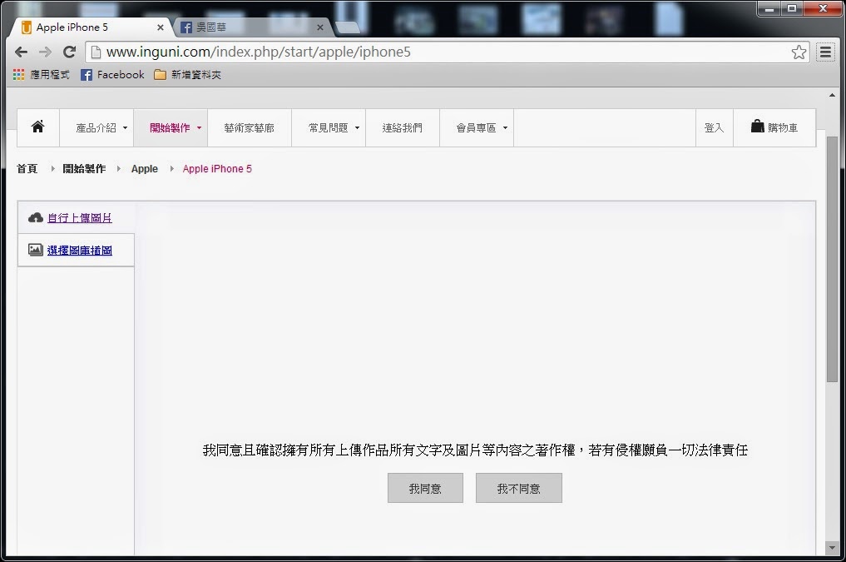Click the page vertical scrollbar thumb

[x=831, y=259]
